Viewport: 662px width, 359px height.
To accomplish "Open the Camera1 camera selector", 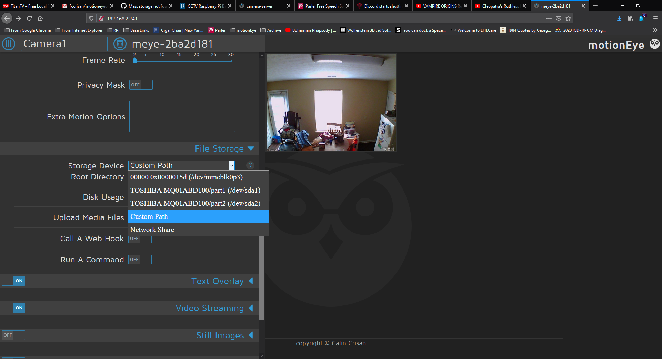I will [x=64, y=44].
